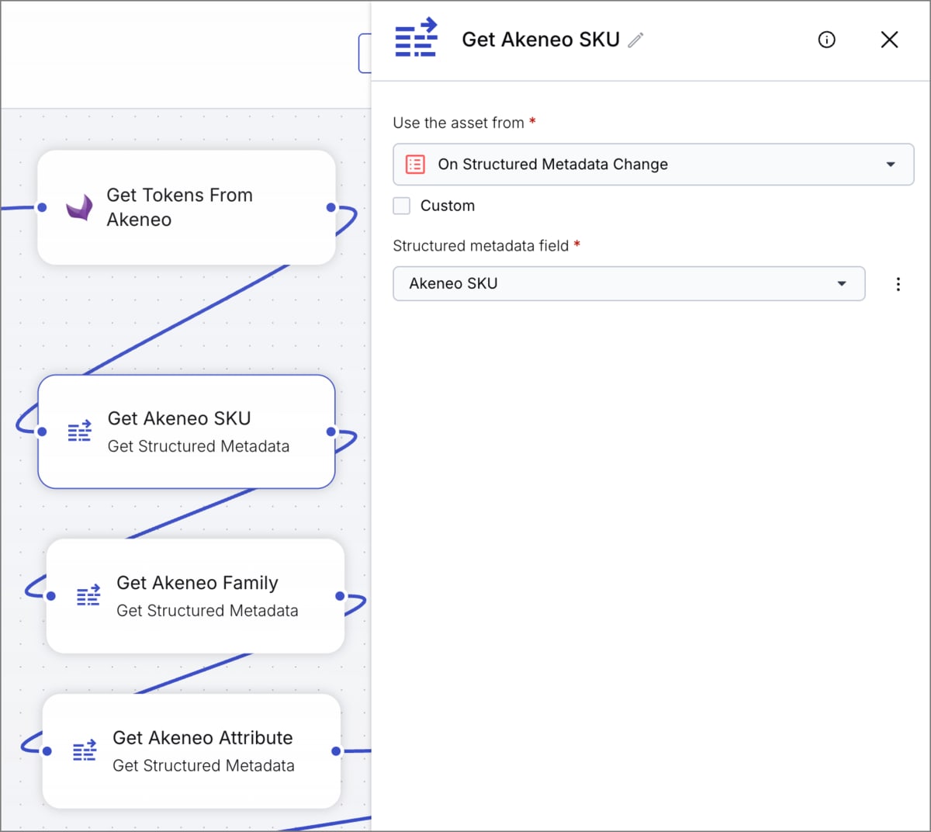Open the Use the asset from dropdown

[x=652, y=164]
